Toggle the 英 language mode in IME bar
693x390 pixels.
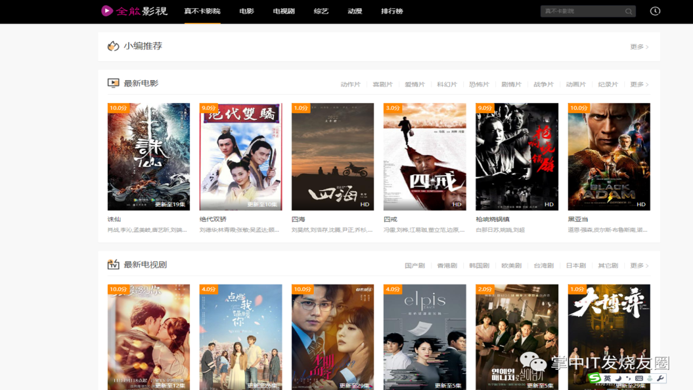607,378
